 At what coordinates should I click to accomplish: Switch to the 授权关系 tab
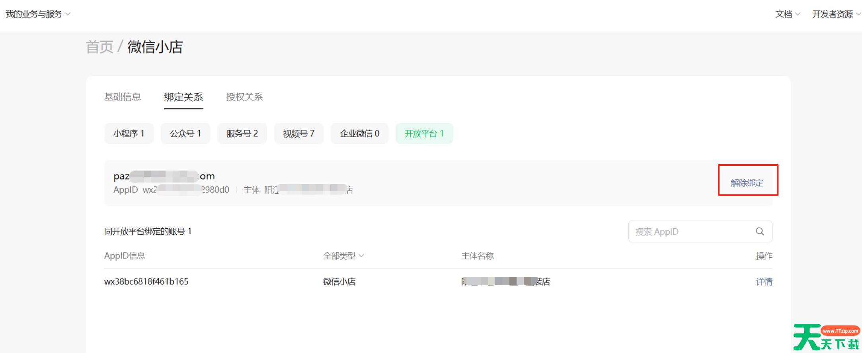coord(244,97)
